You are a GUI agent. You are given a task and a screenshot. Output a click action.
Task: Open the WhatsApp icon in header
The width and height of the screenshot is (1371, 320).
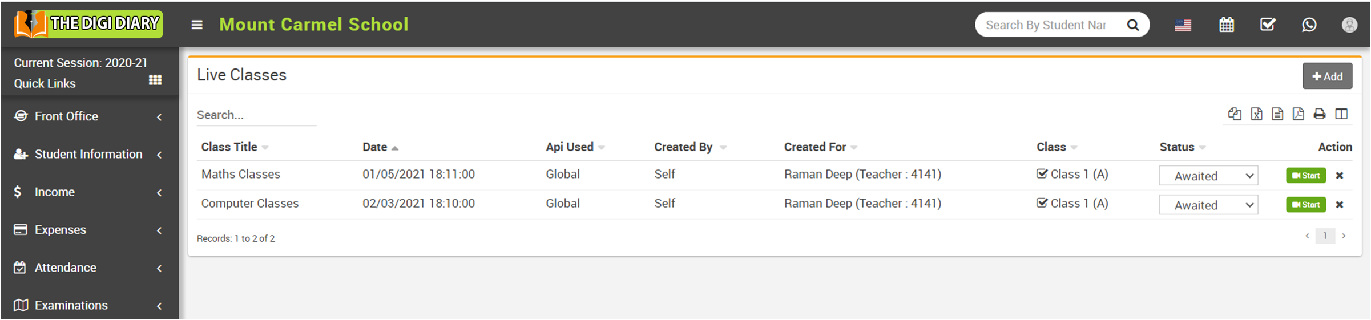pos(1309,25)
